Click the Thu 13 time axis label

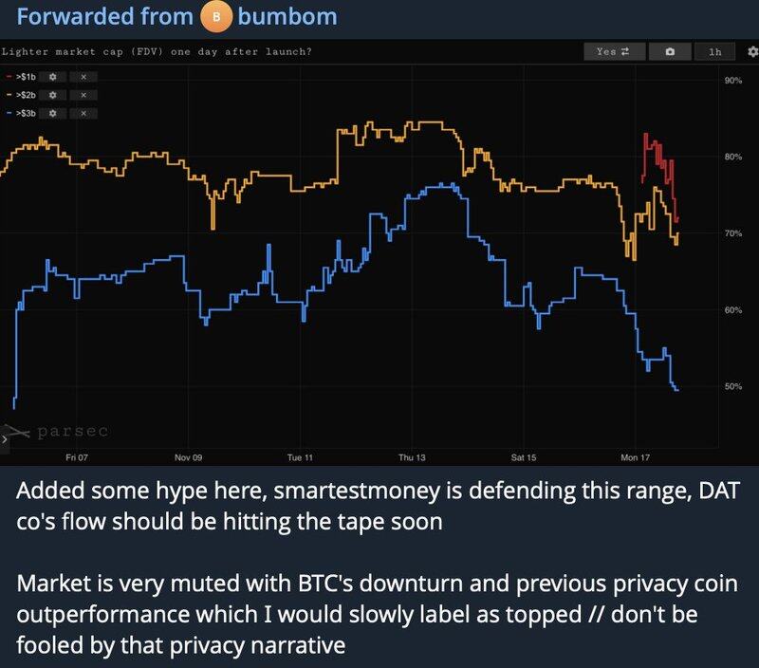coord(412,457)
